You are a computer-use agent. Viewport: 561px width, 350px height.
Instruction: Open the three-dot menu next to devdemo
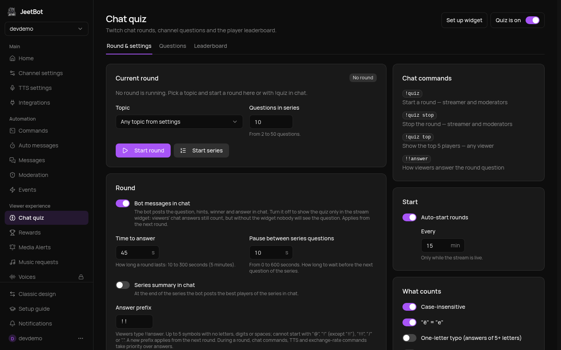click(81, 338)
